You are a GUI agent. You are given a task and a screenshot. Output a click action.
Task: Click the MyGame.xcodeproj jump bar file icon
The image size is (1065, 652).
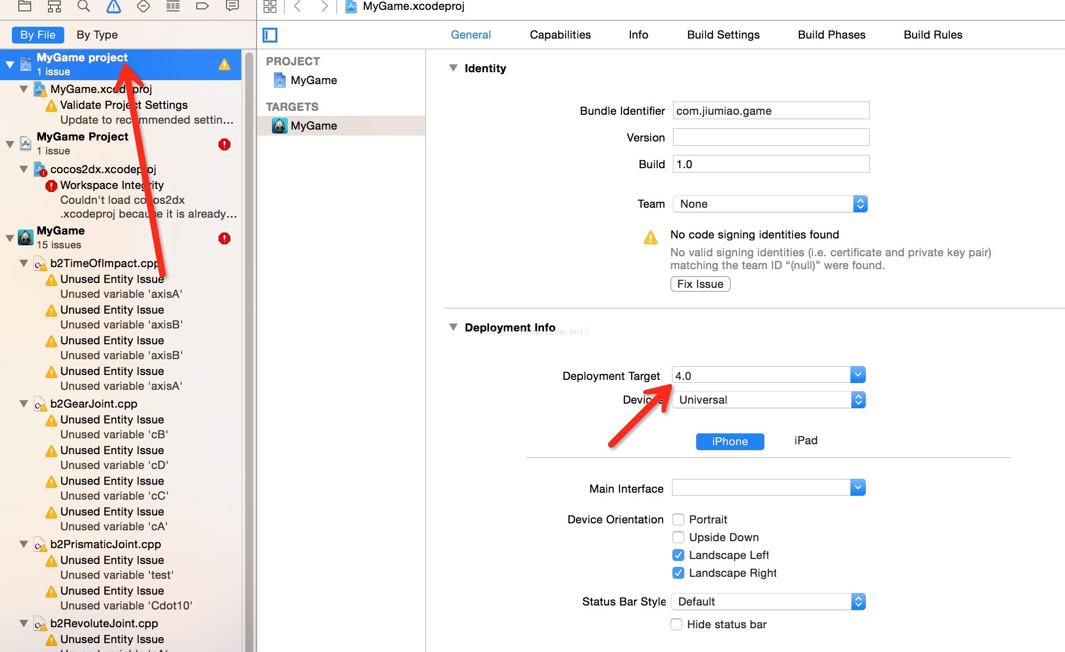351,6
